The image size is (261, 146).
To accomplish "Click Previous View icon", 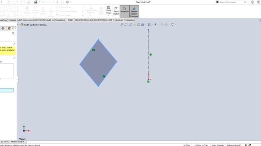I will (130, 24).
